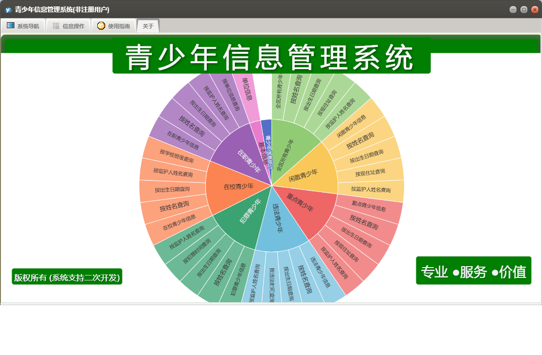Choose red 按姓名查询 under 重点青少年
Image resolution: width=542 pixels, height=355 pixels.
(364, 222)
